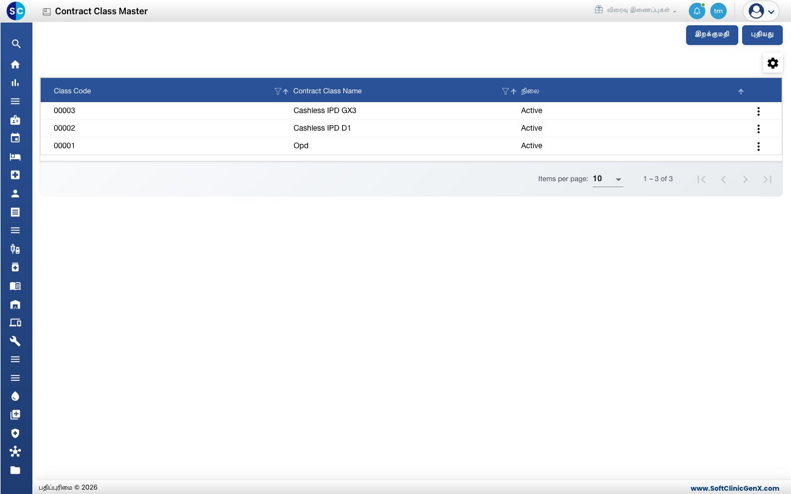Open the bar chart dashboard icon
Viewport: 791px width, 494px height.
pos(15,83)
